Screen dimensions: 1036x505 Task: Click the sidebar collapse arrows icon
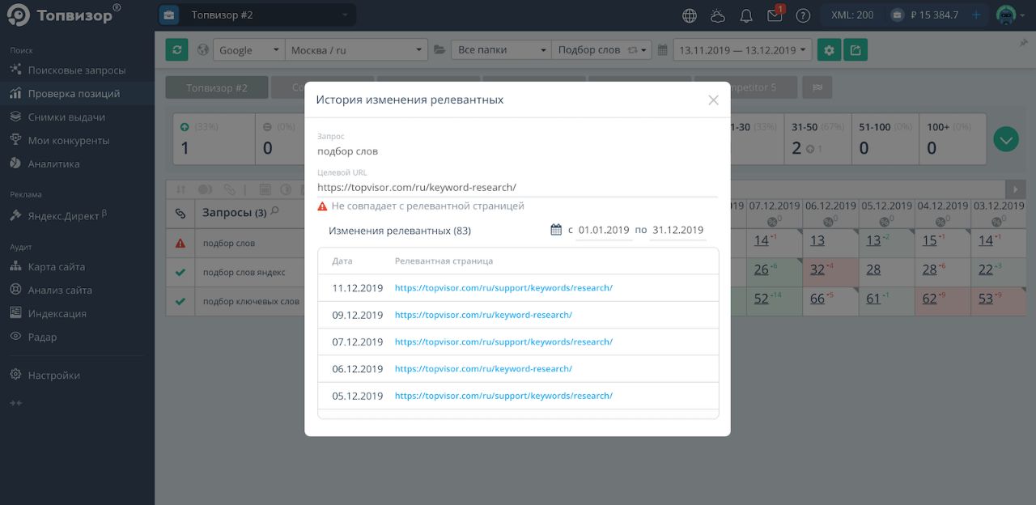coord(15,403)
